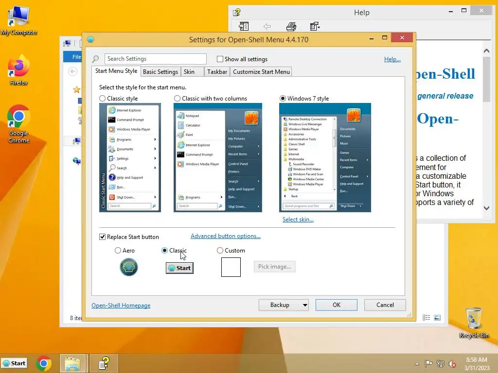Switch Explorer to details view icon

click(426, 318)
